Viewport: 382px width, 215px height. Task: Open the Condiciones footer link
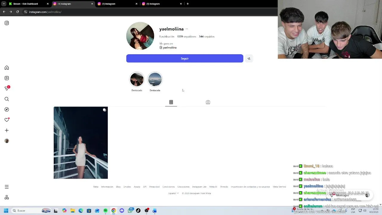click(x=169, y=187)
